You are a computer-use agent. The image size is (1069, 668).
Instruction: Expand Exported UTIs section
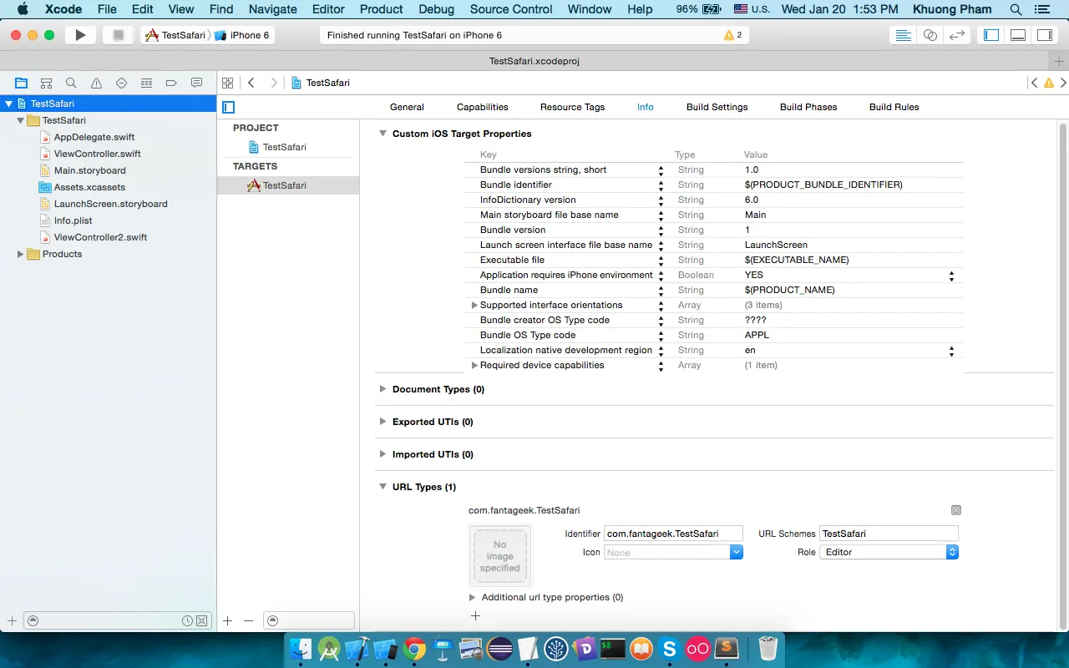(x=383, y=422)
